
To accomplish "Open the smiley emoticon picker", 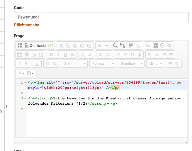I will tap(34, 55).
